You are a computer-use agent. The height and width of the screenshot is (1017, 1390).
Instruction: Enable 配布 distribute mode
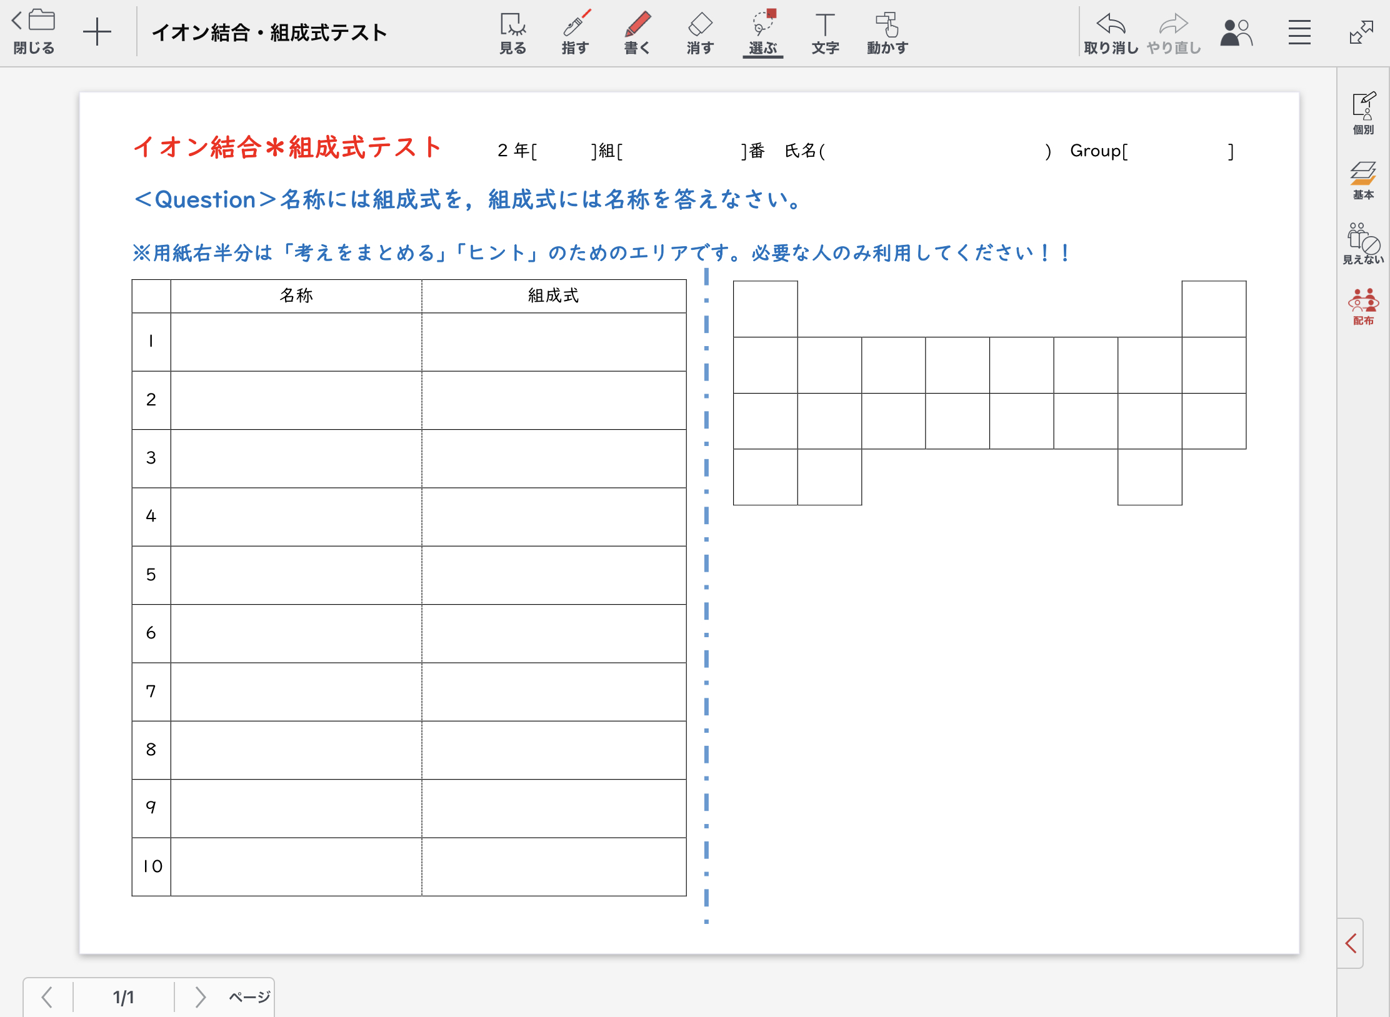(x=1363, y=306)
